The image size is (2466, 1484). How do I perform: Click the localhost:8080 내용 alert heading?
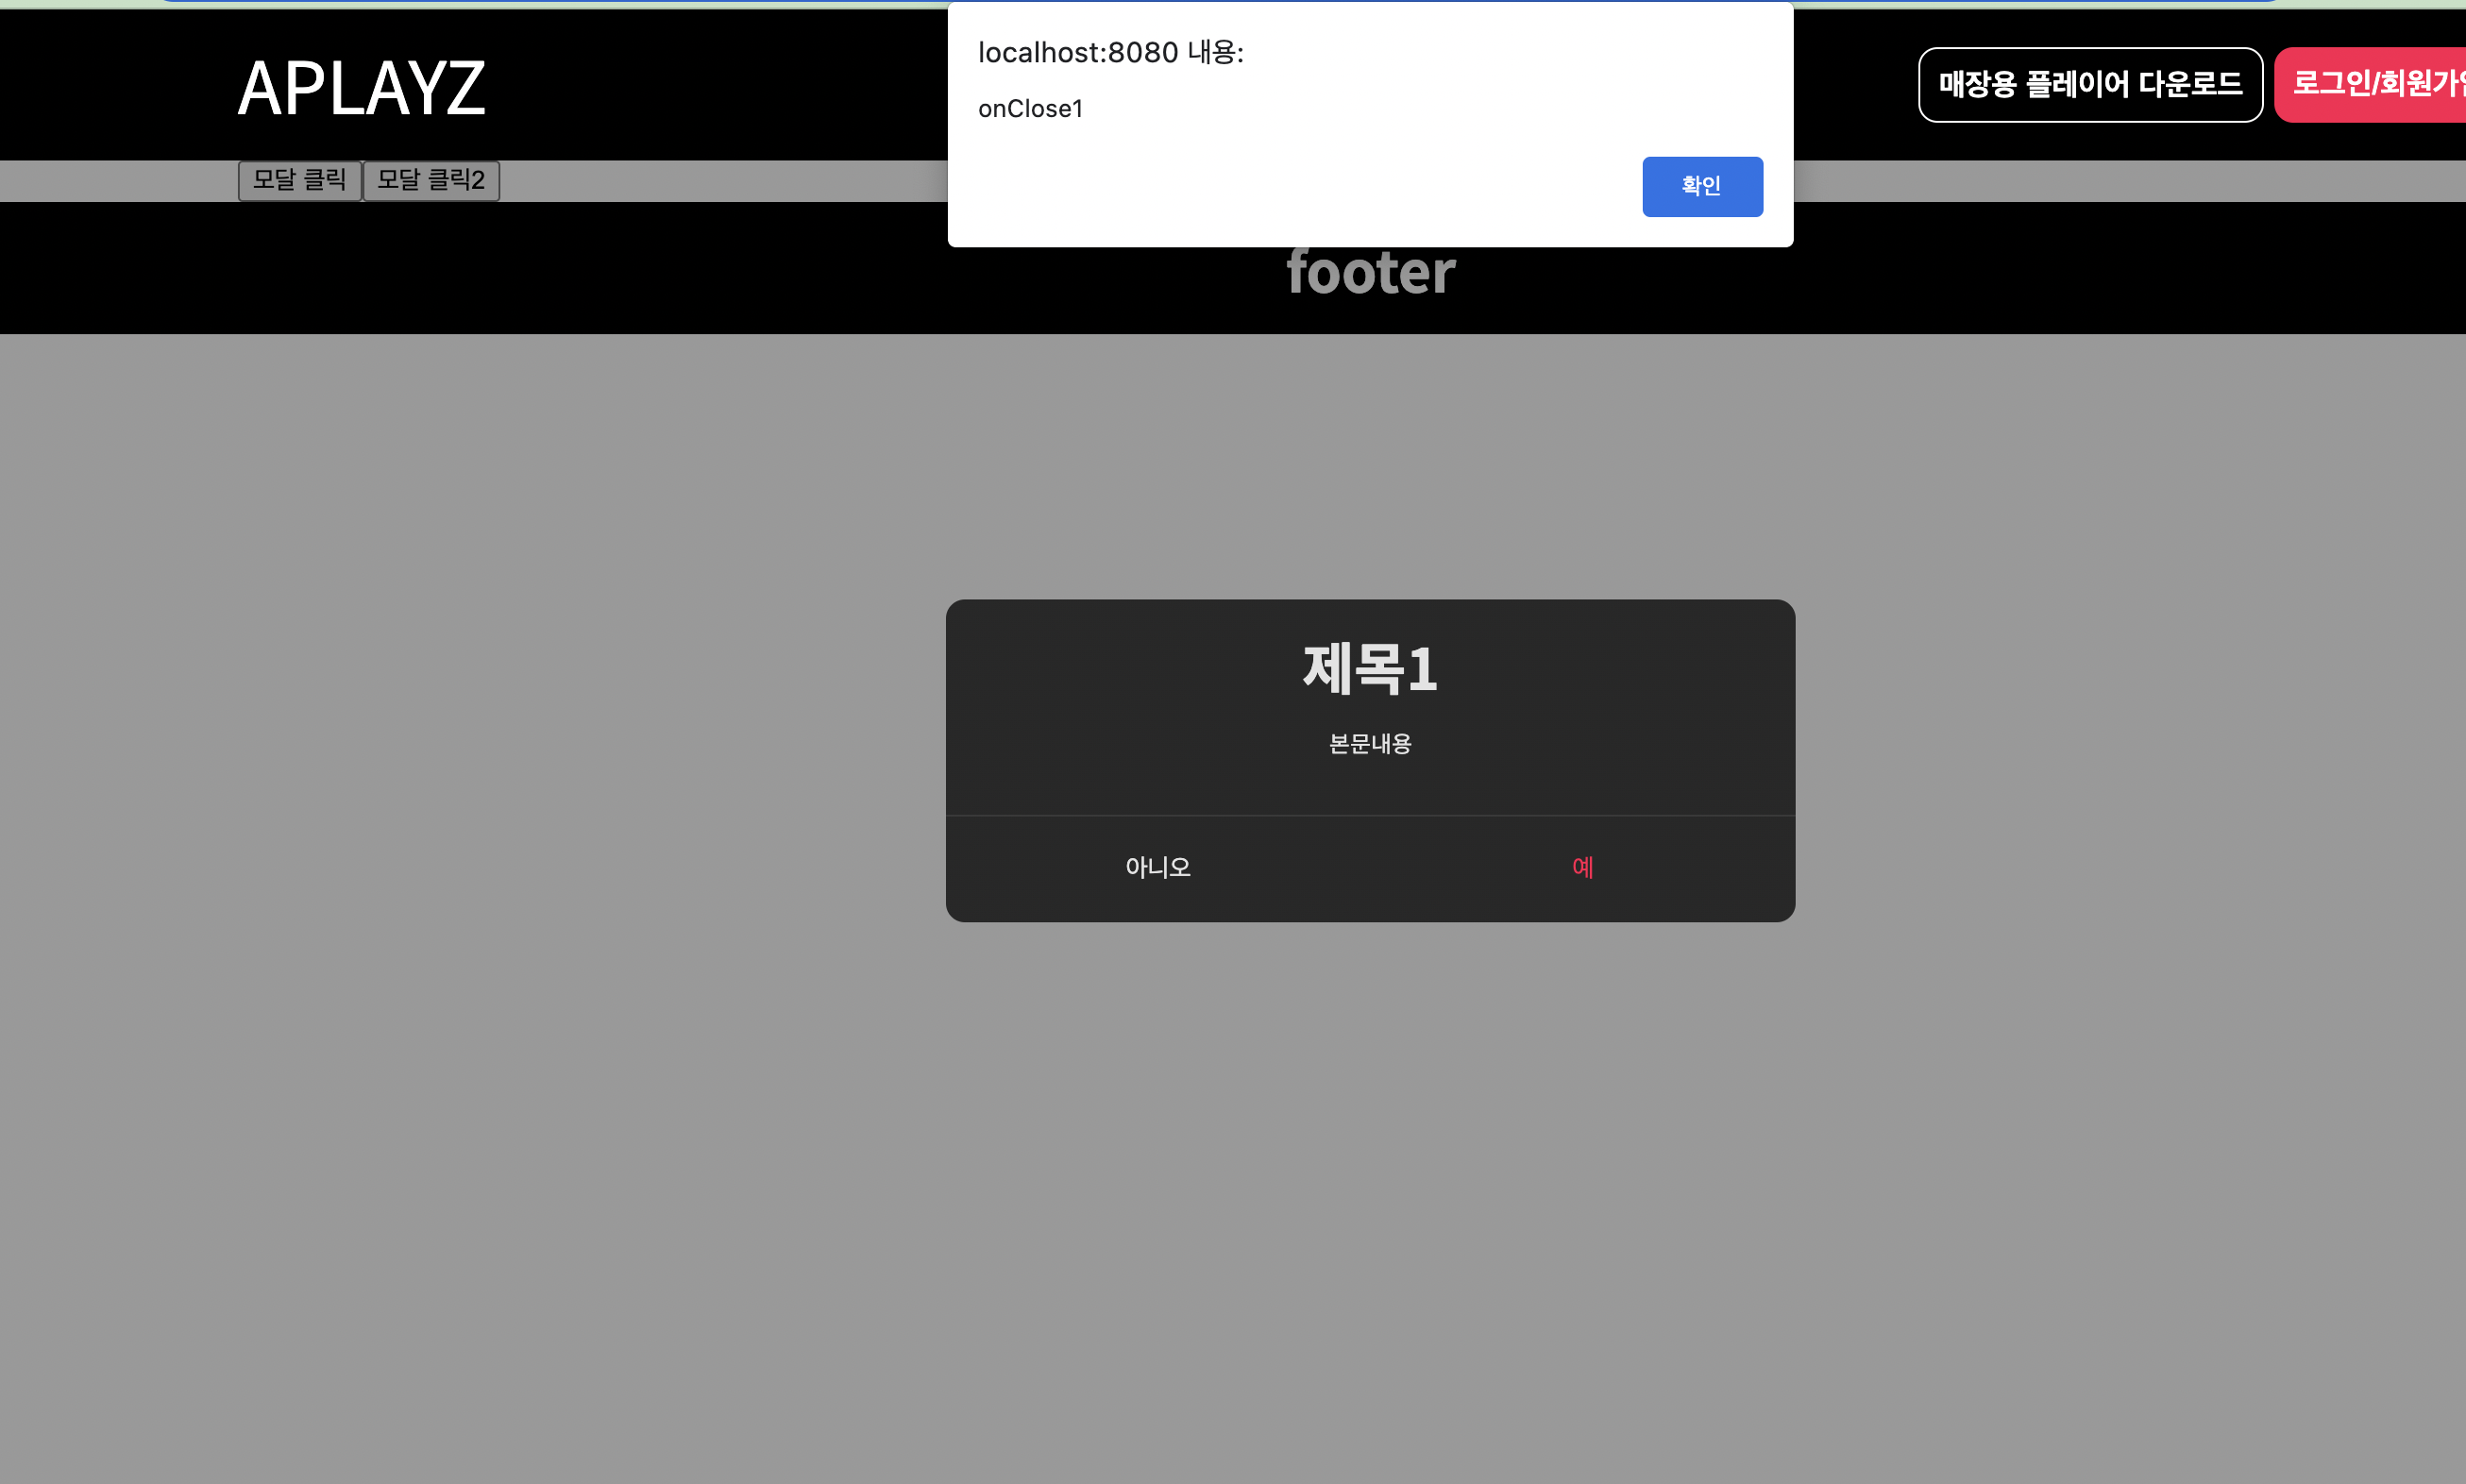pyautogui.click(x=1110, y=53)
